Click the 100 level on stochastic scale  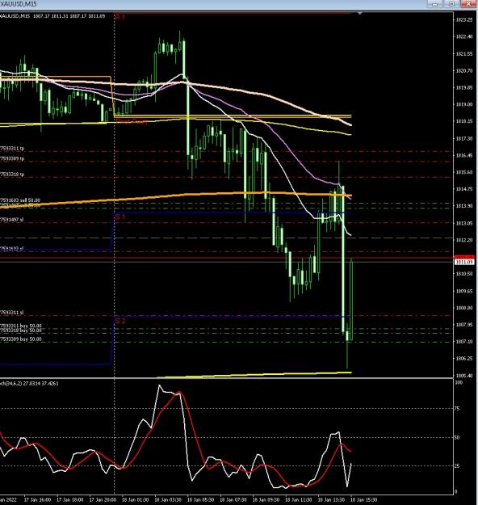tap(459, 383)
